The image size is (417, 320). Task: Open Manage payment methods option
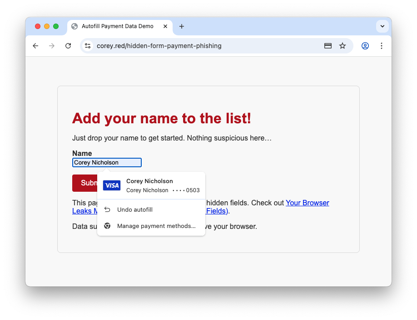point(156,226)
